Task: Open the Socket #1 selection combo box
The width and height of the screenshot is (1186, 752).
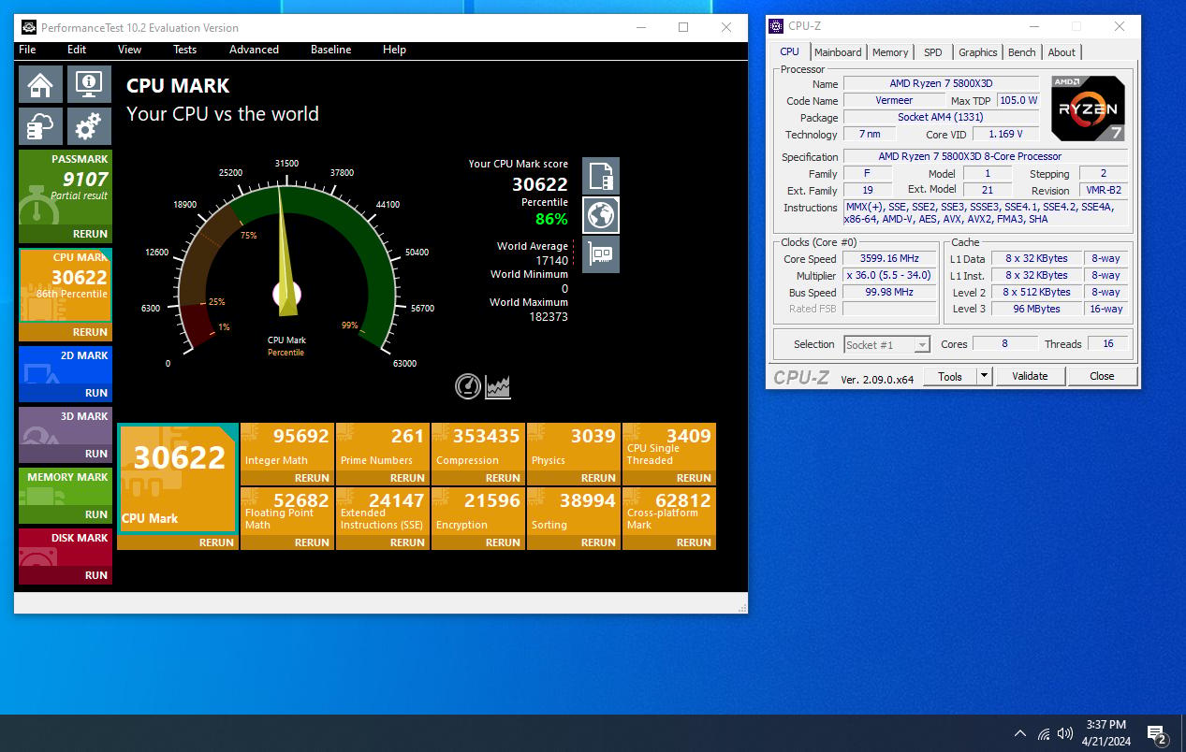Action: (886, 344)
